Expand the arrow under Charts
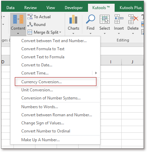 73,33
